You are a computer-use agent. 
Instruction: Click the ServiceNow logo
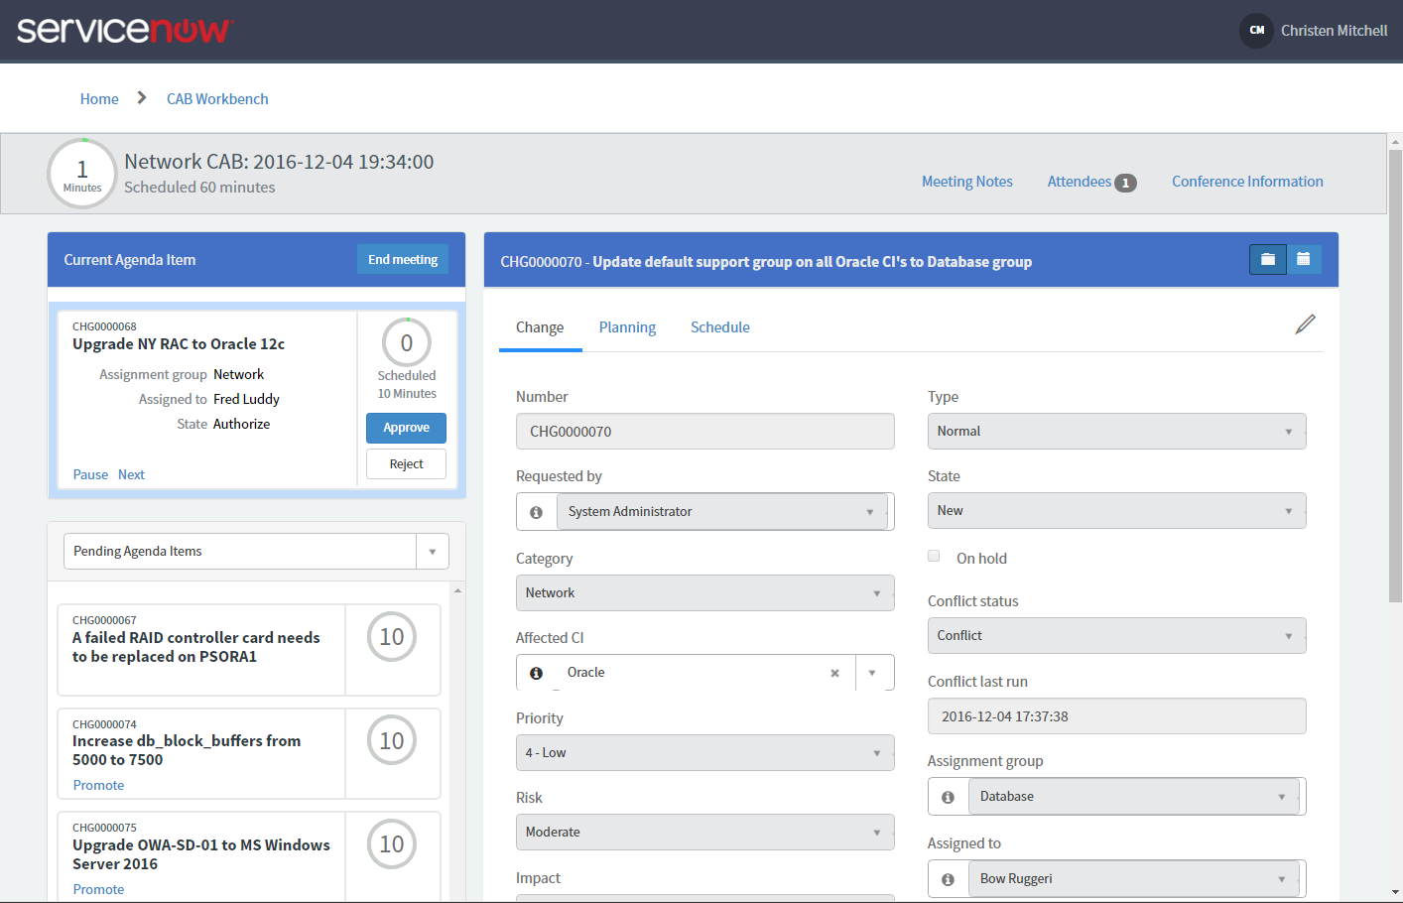pyautogui.click(x=124, y=30)
